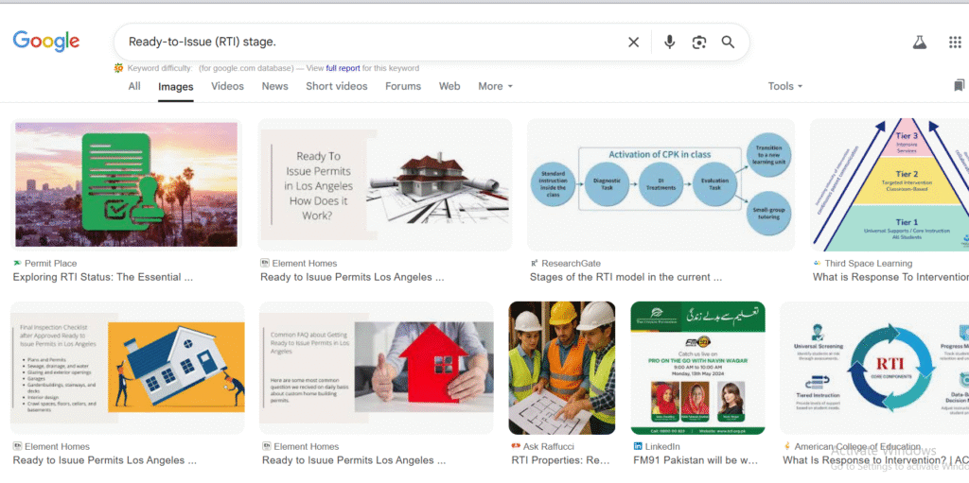Clear the search box with the X icon
This screenshot has height=483, width=969.
coord(633,42)
